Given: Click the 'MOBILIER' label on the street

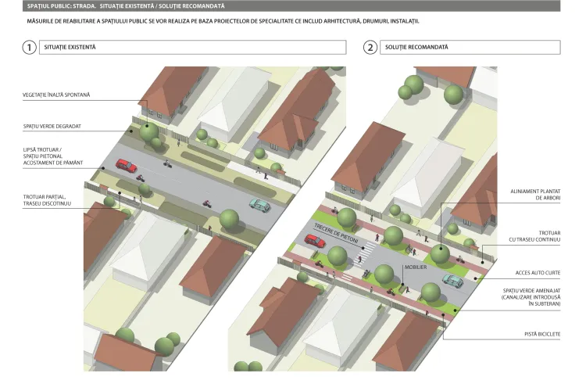Looking at the screenshot, I should click(416, 267).
